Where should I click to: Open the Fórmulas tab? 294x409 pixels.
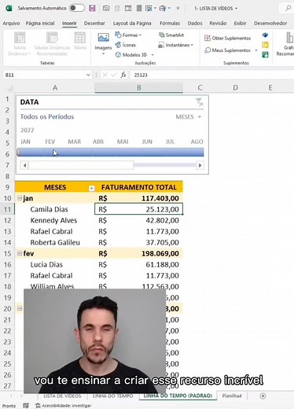click(170, 23)
